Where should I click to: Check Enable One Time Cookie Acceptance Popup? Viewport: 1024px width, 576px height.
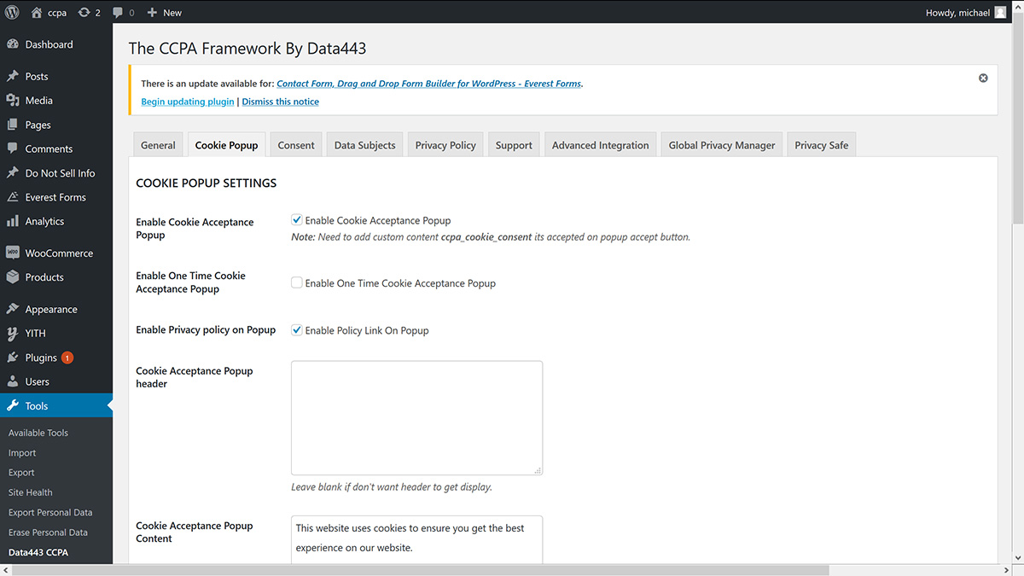click(x=297, y=282)
